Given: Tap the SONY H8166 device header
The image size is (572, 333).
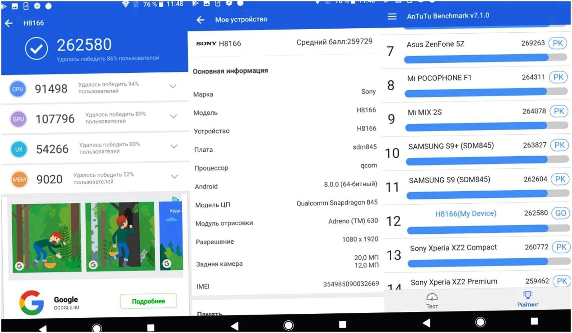Looking at the screenshot, I should coord(219,44).
